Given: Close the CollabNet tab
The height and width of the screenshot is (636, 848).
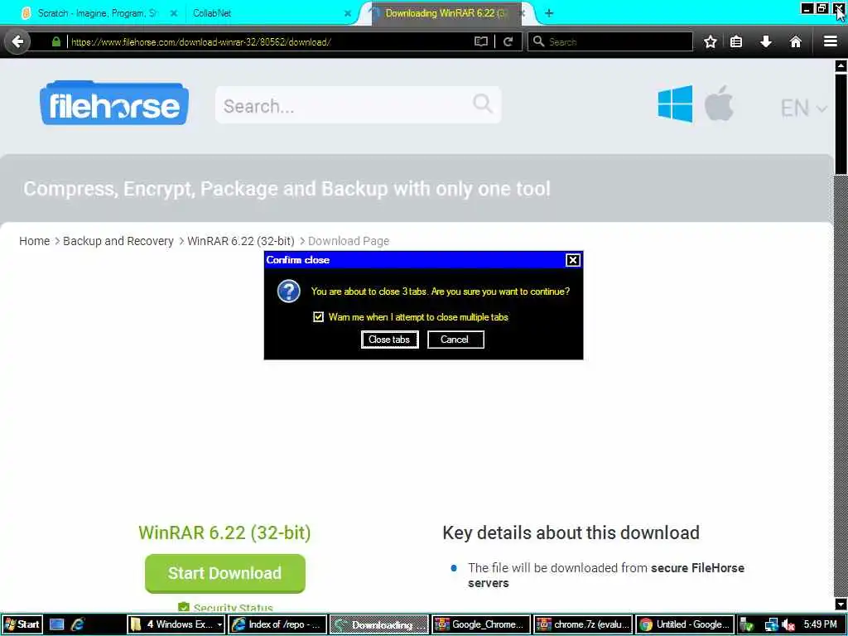Looking at the screenshot, I should [348, 13].
